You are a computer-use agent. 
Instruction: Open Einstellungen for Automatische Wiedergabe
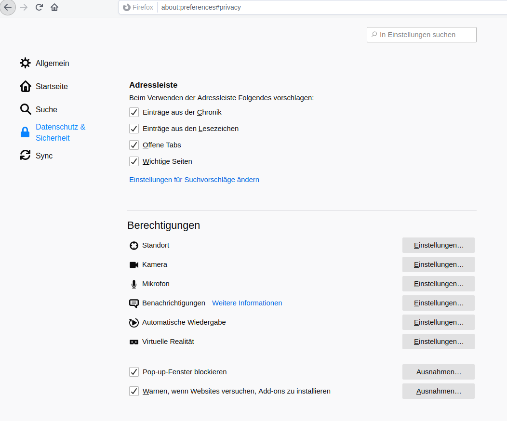(x=439, y=322)
